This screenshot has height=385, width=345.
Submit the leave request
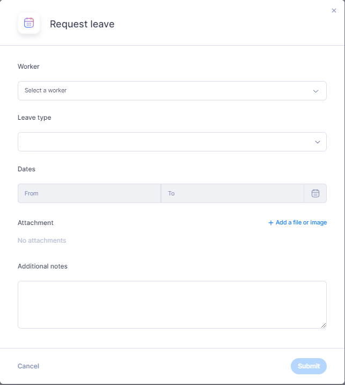(309, 366)
